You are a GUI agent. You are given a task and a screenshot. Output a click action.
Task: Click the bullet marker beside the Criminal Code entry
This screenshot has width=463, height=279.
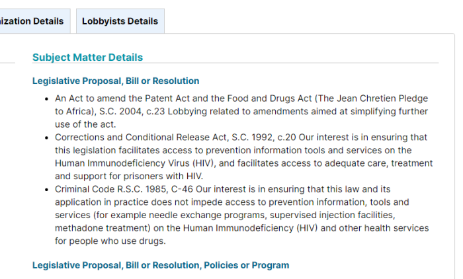click(46, 190)
